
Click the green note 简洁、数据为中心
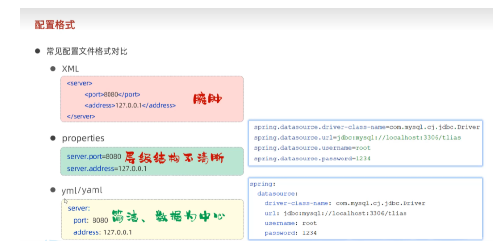pyautogui.click(x=168, y=216)
